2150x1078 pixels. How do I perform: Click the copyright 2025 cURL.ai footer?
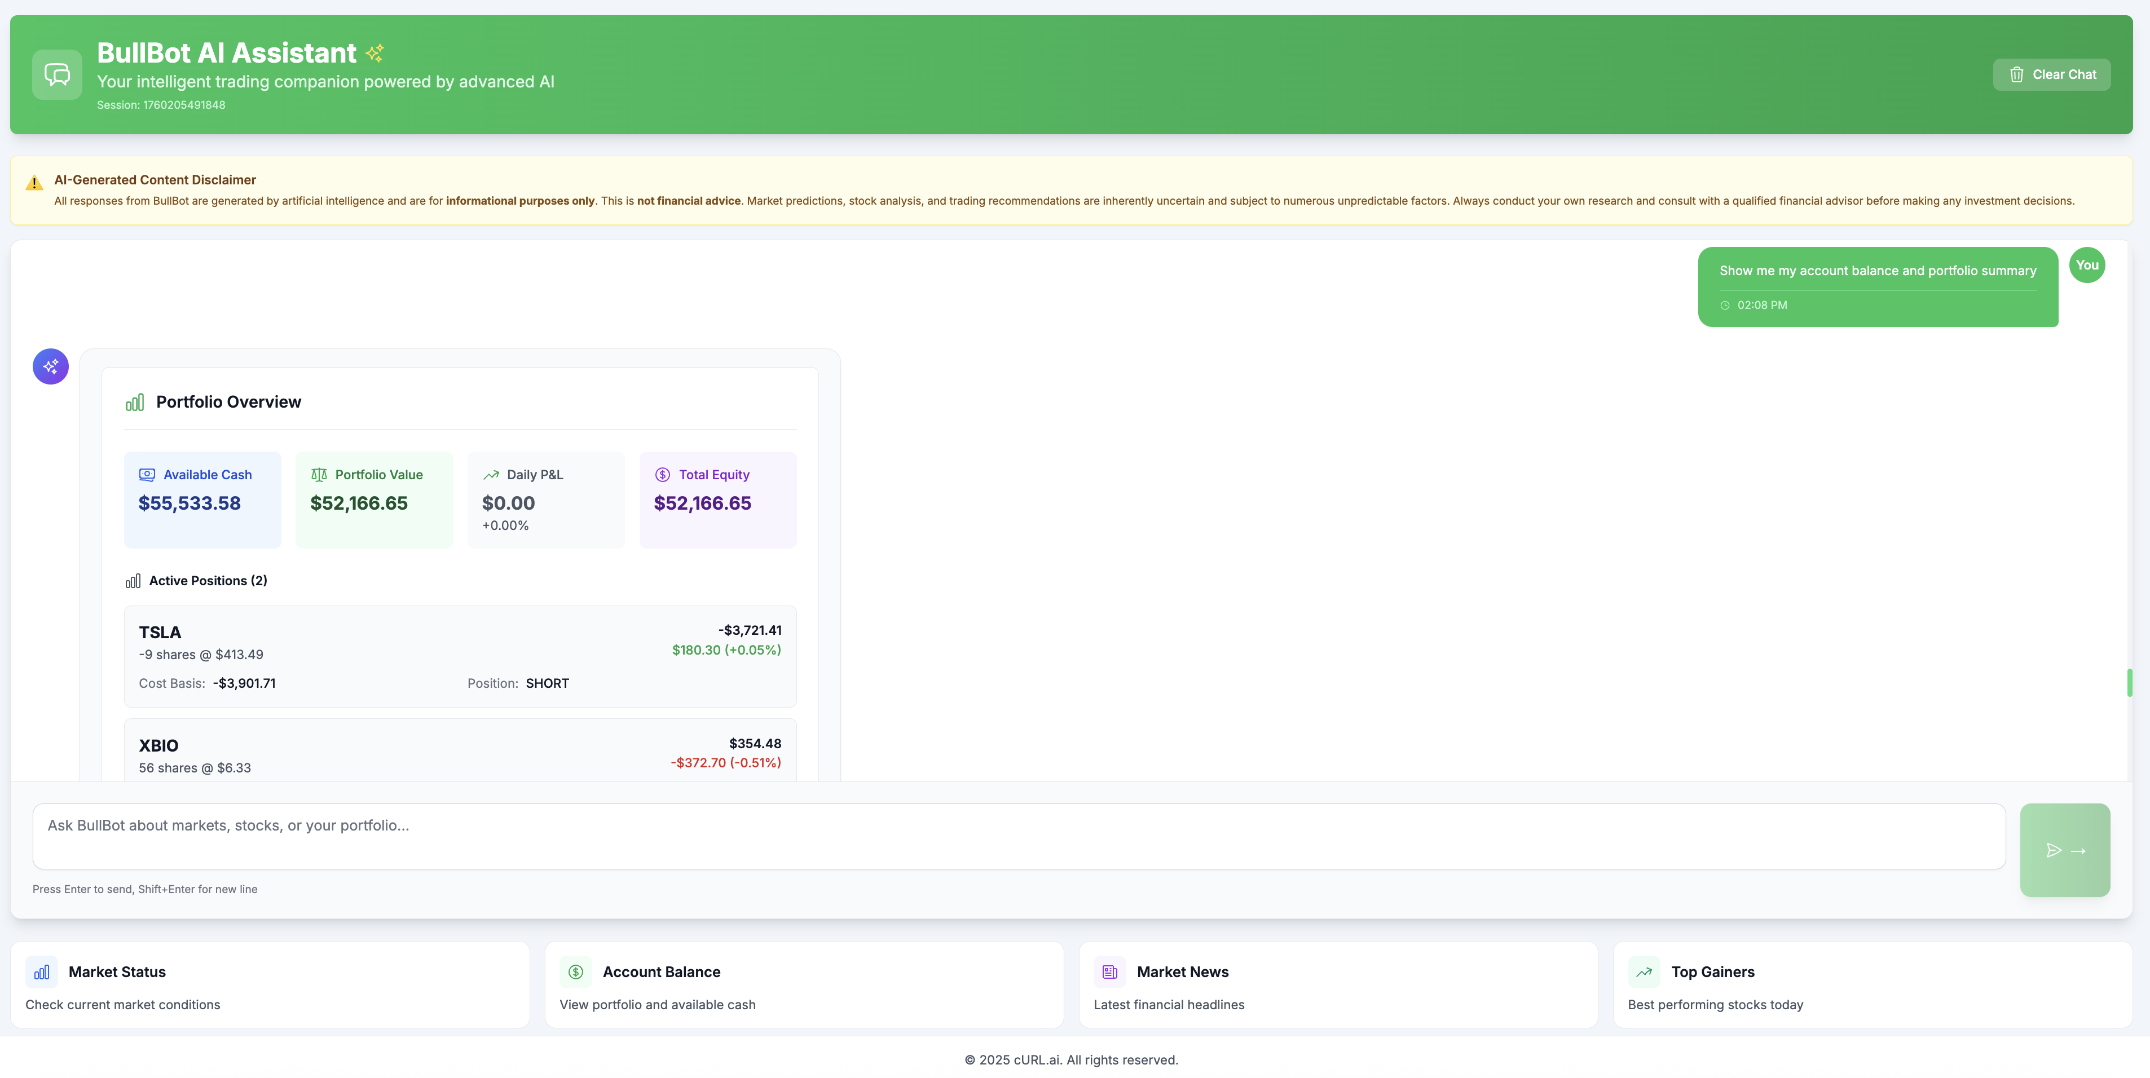click(1072, 1061)
